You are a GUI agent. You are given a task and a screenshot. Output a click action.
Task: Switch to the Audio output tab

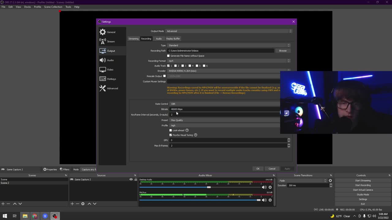pos(159,39)
